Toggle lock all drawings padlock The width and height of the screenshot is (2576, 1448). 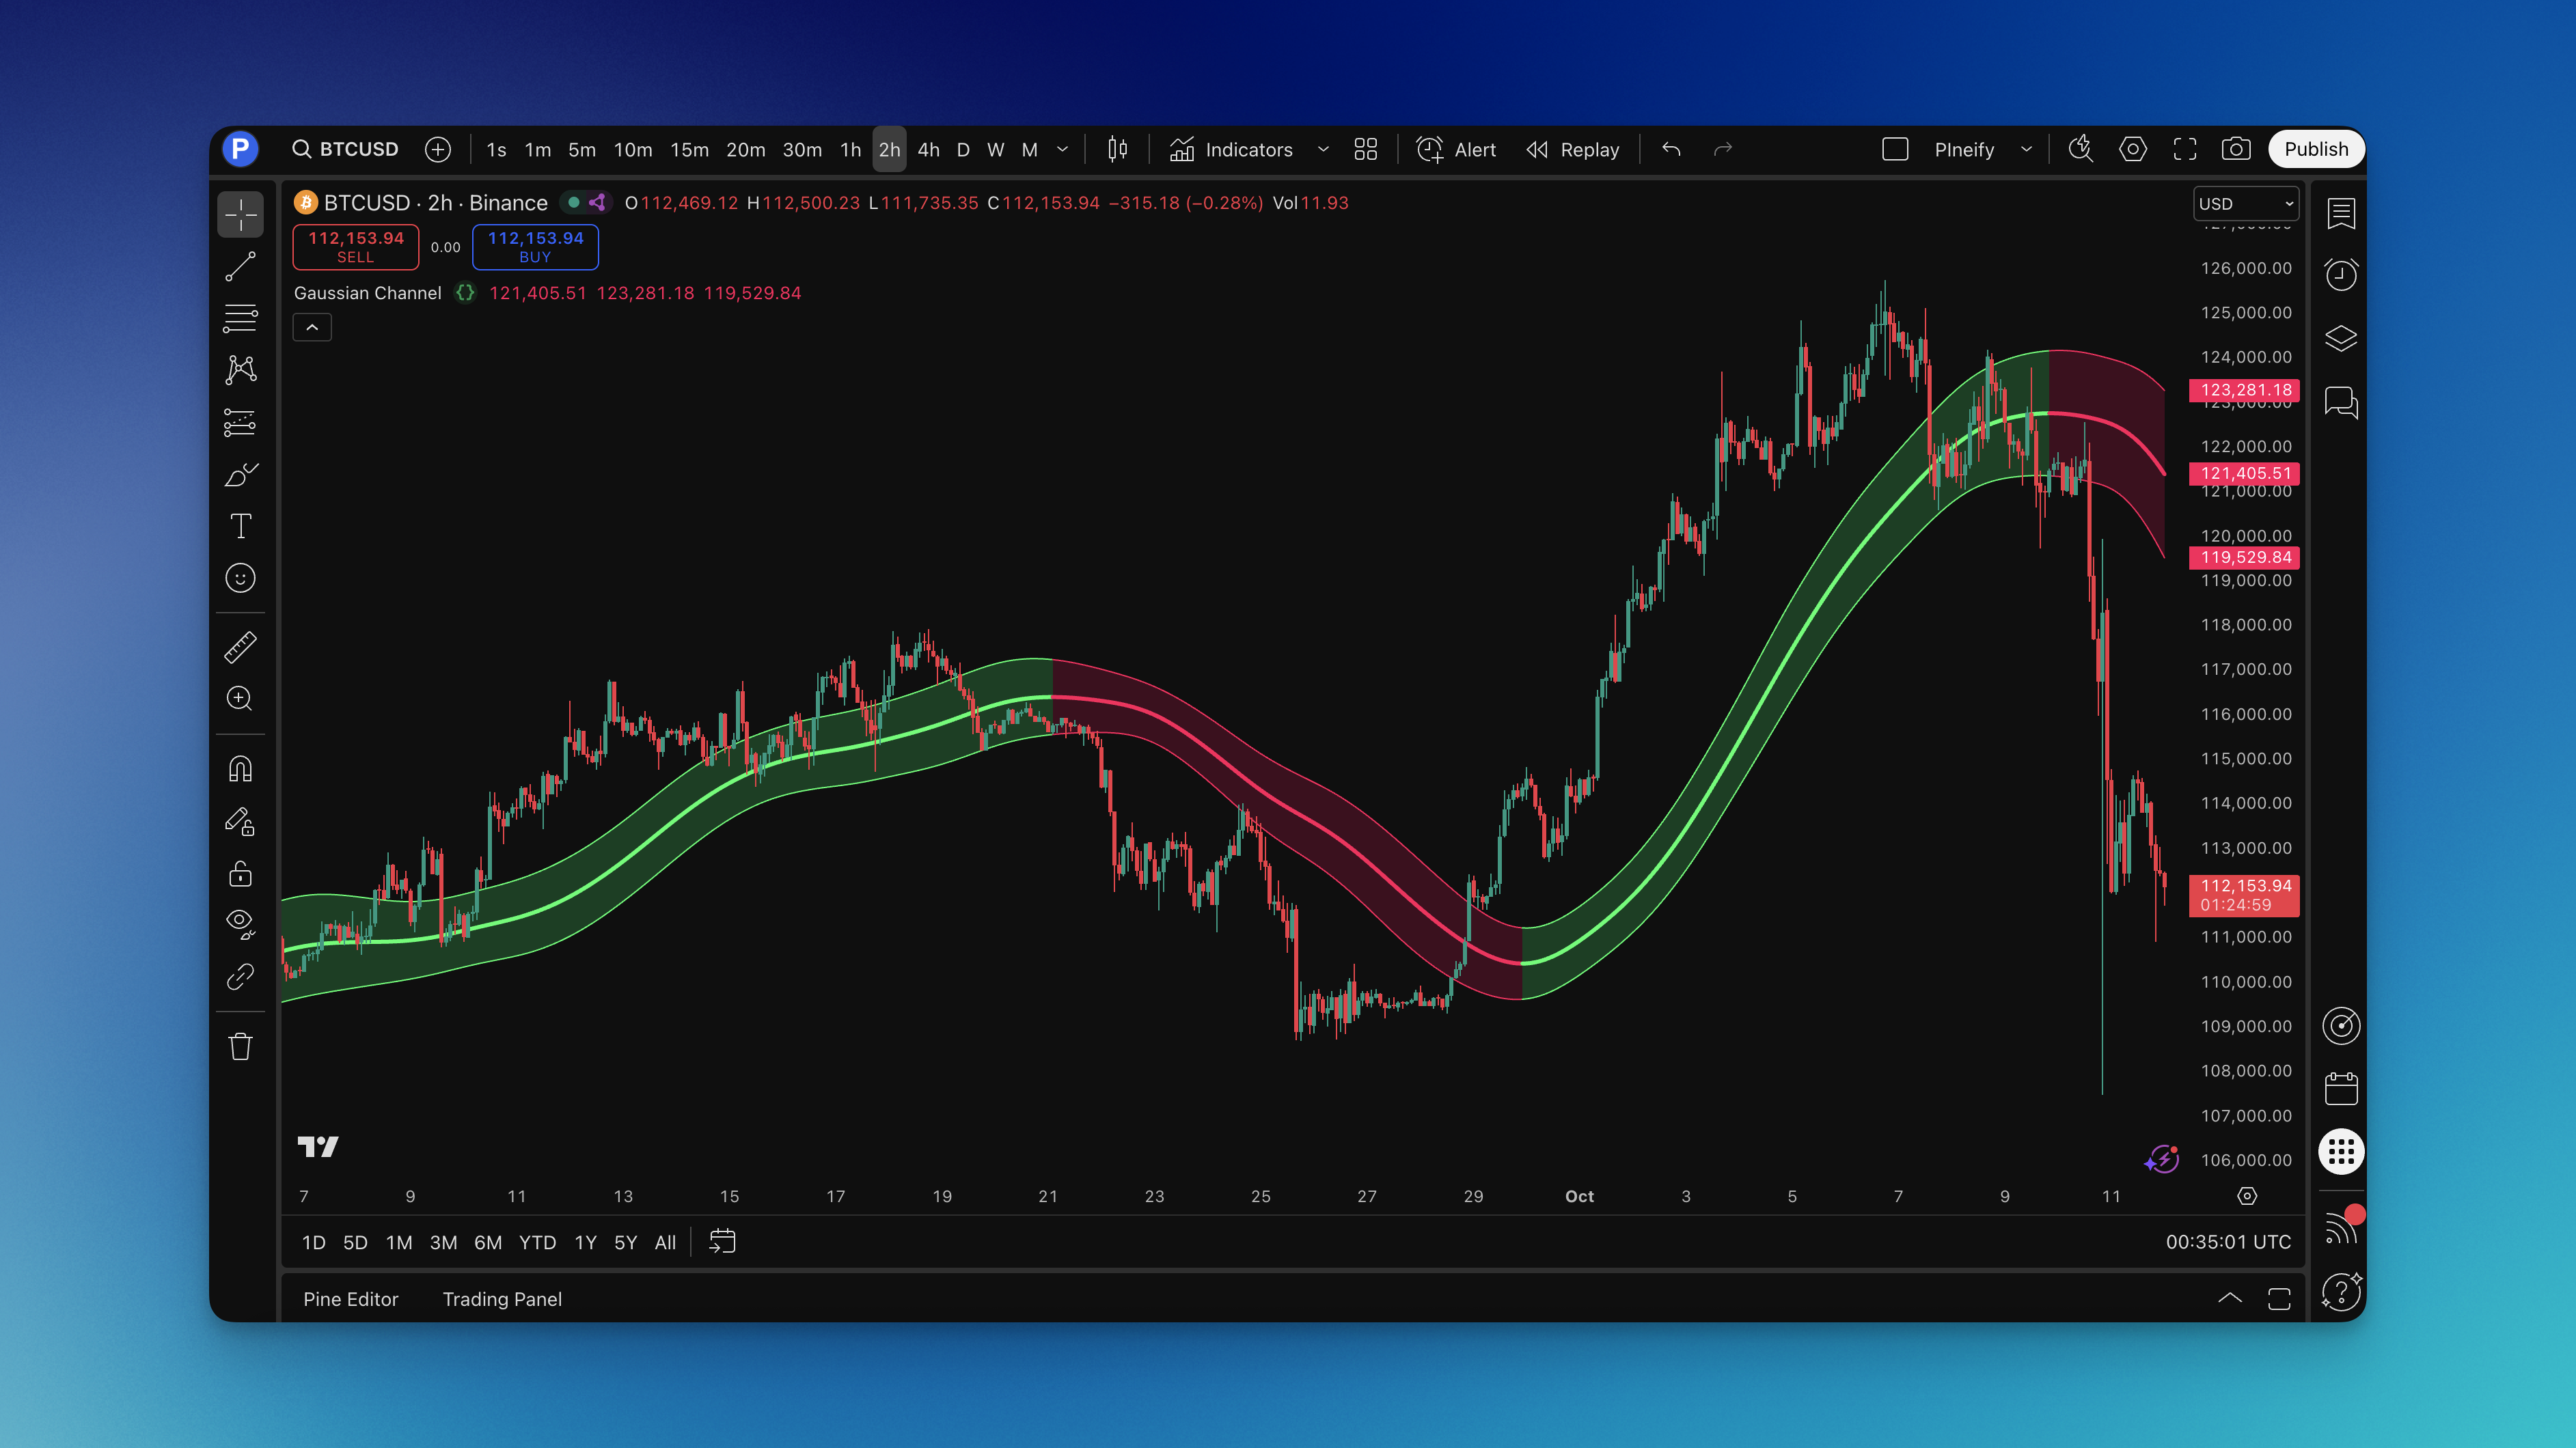(x=240, y=874)
